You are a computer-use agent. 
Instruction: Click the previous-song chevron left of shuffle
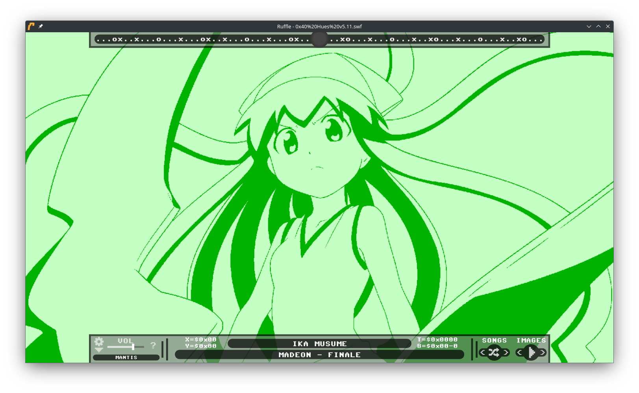click(483, 352)
